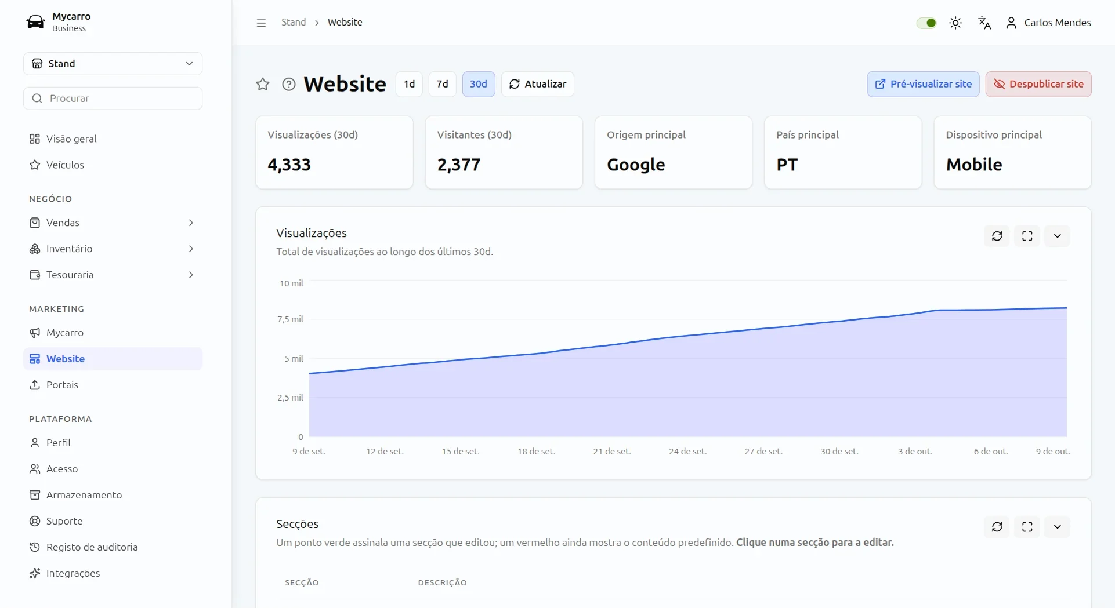The image size is (1115, 608).
Task: Favorite the Website page with star icon
Action: click(x=263, y=84)
